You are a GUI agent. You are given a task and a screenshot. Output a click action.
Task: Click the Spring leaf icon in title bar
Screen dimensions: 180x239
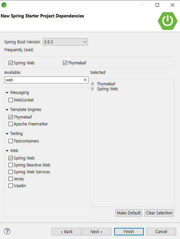4,5
